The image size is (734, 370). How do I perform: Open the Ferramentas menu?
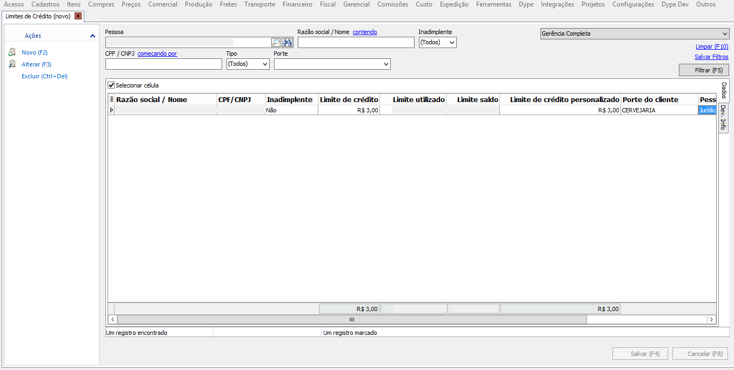493,4
